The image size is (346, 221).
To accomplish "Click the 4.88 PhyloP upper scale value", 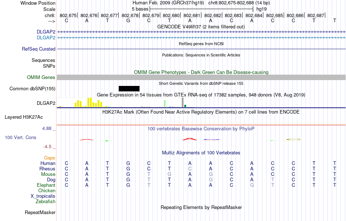I will pyautogui.click(x=47, y=129).
